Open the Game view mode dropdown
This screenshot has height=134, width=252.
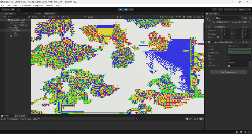click(x=39, y=17)
